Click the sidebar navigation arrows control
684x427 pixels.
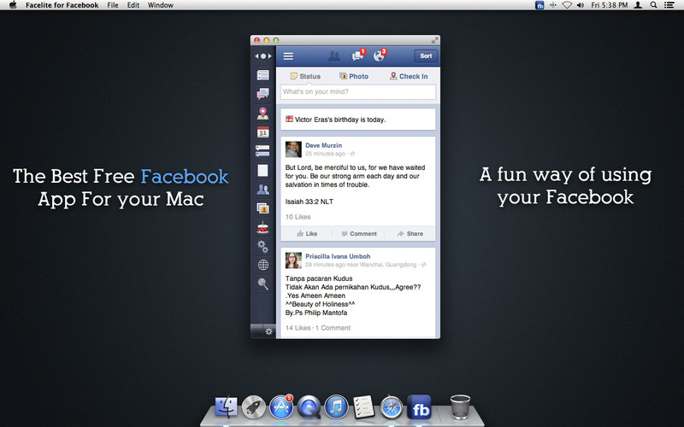click(x=263, y=56)
